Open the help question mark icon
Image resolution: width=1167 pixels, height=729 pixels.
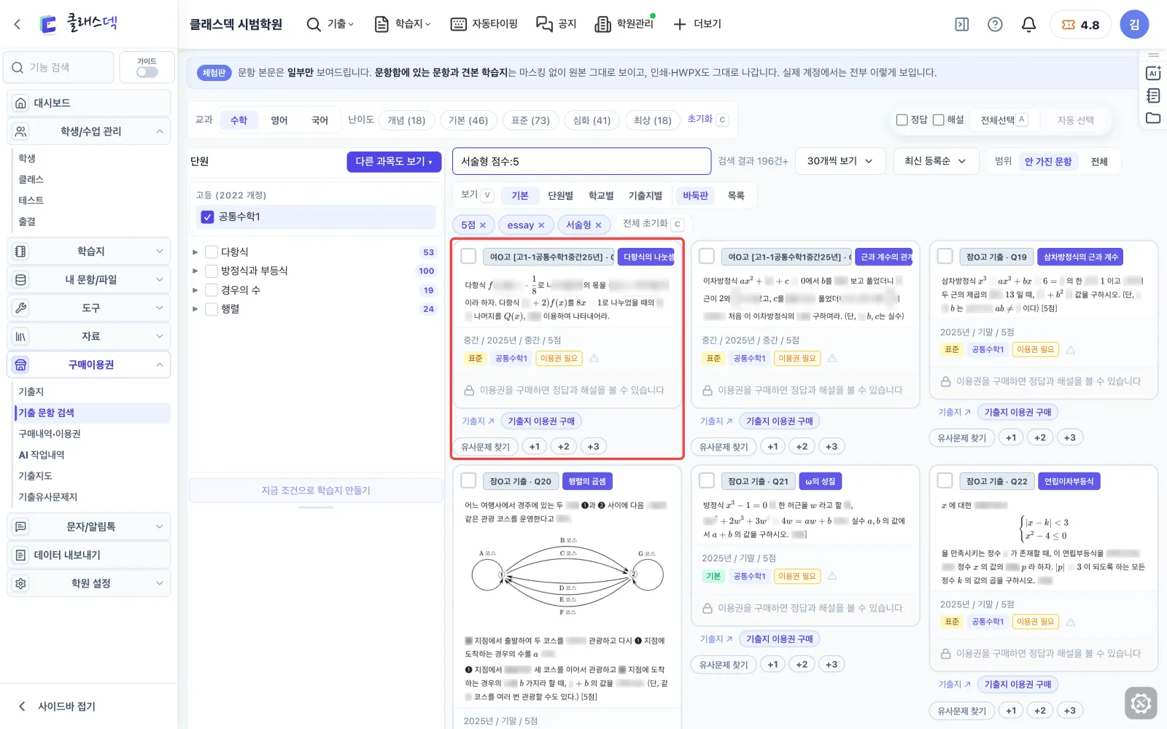point(995,24)
